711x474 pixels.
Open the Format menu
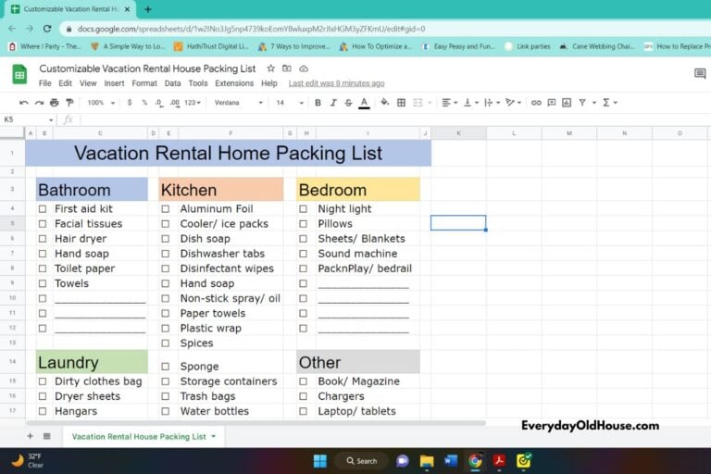click(144, 83)
